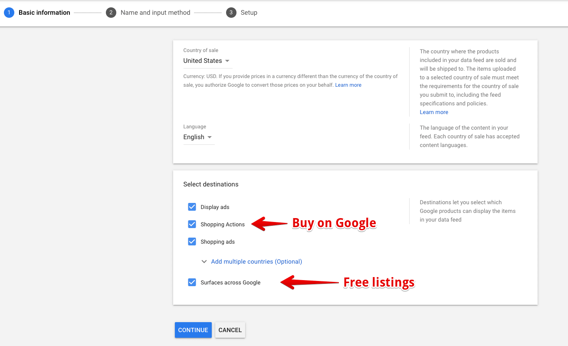Viewport: 568px width, 346px height.
Task: Click the Country of sale dropdown arrow
Action: pos(227,61)
